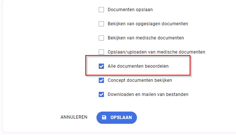236x135 pixels.
Task: Click the Concept documenten bekijken label text
Action: 140,80
